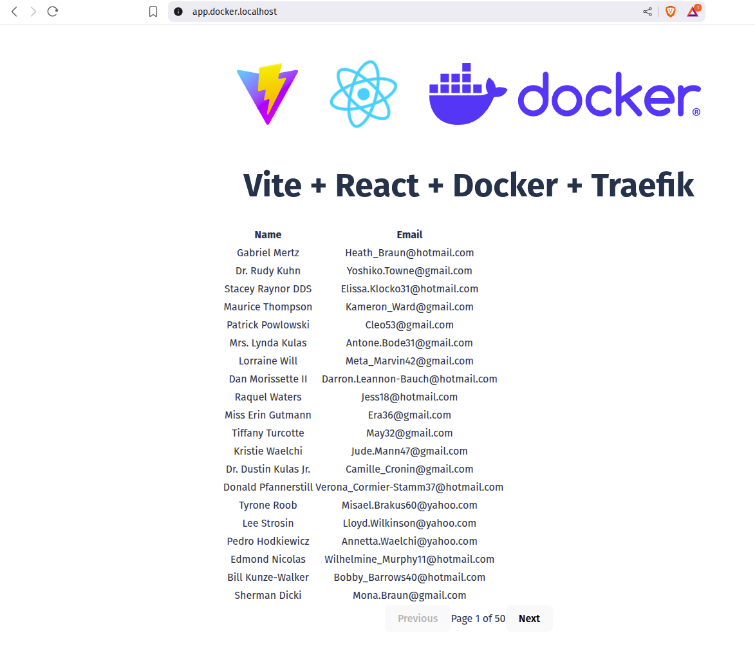Select the name Dr. Rudy Kuhn
Screen dimensions: 755x651
[x=268, y=271]
